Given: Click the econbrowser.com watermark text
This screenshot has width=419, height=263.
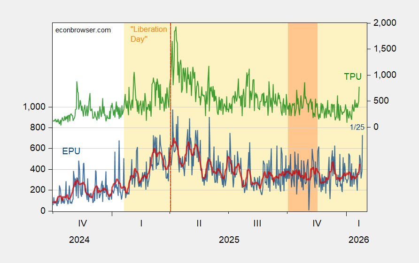Looking at the screenshot, I should click(83, 30).
